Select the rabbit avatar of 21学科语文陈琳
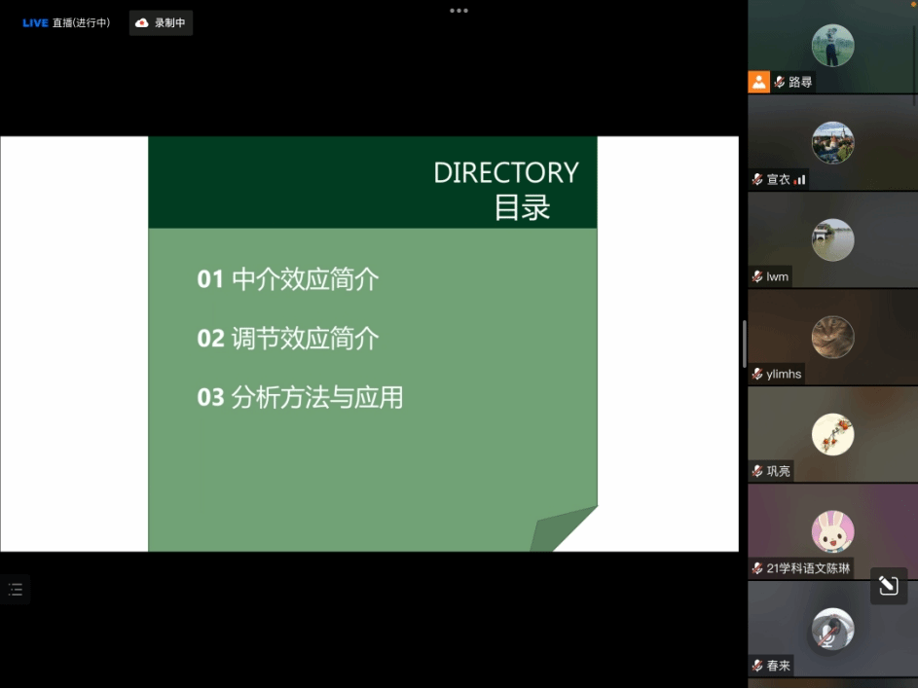Image resolution: width=918 pixels, height=689 pixels. coord(832,531)
